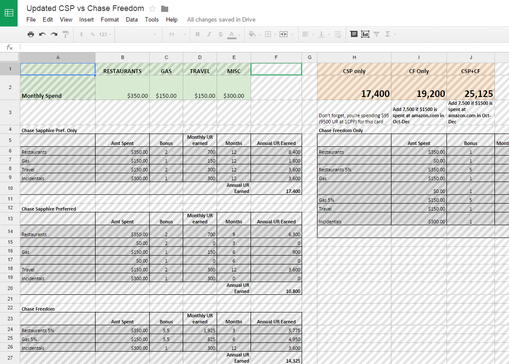Activate the Paint format roller
509x364 pixels.
(66, 34)
